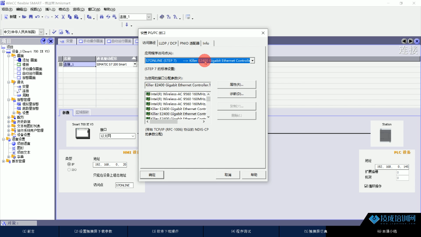Click the binoculars find icon
The width and height of the screenshot is (421, 237).
click(102, 17)
